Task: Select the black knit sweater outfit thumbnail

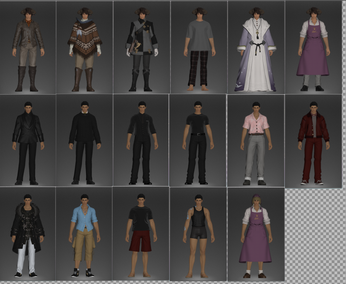Action: point(84,140)
